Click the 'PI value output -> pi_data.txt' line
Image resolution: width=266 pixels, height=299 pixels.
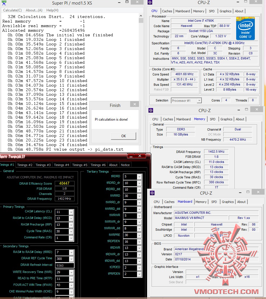click(65, 149)
